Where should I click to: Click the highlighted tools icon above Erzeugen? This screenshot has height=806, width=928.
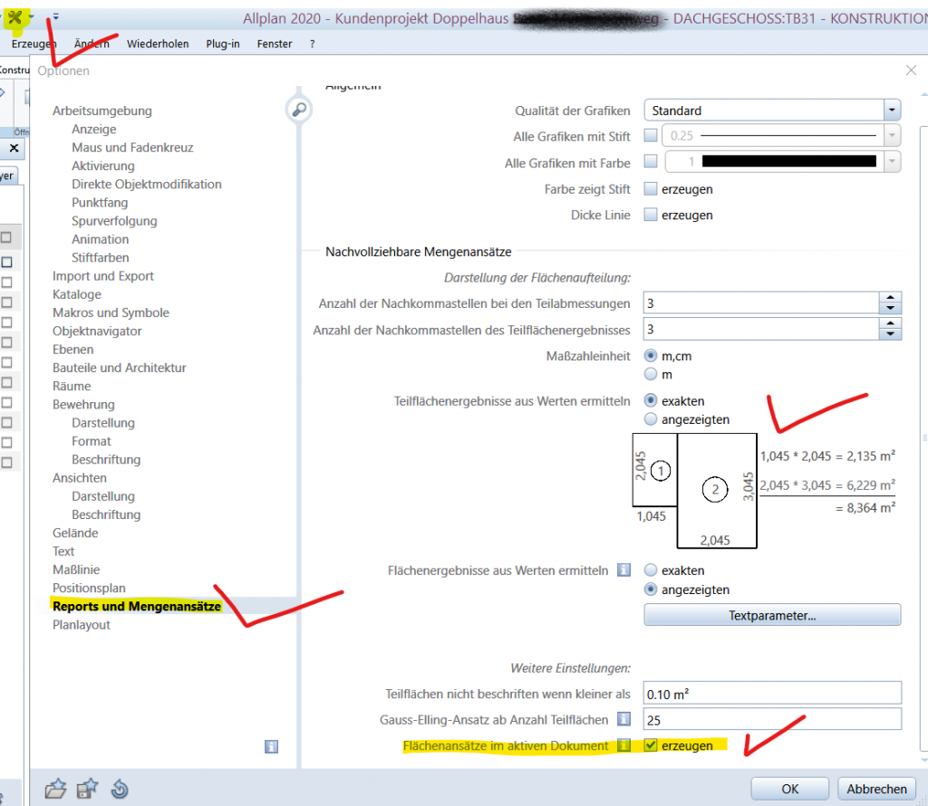click(16, 15)
